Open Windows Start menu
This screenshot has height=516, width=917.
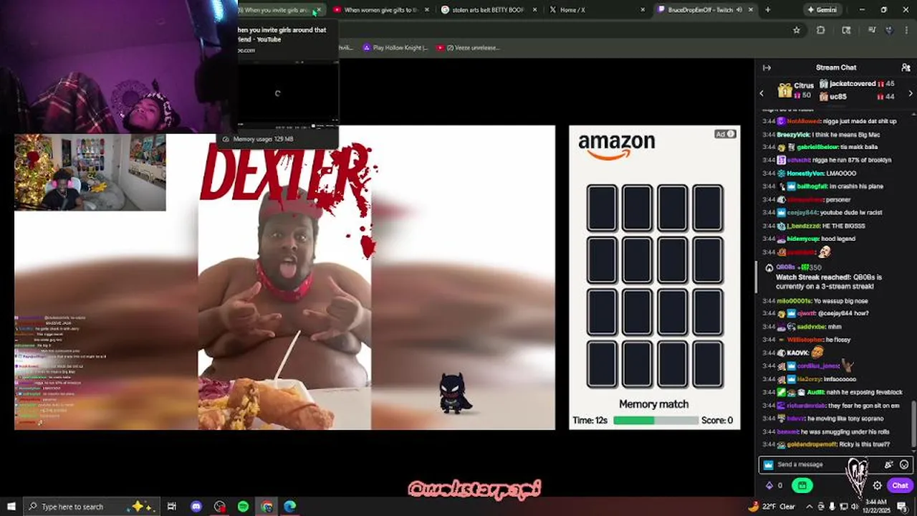coord(11,506)
